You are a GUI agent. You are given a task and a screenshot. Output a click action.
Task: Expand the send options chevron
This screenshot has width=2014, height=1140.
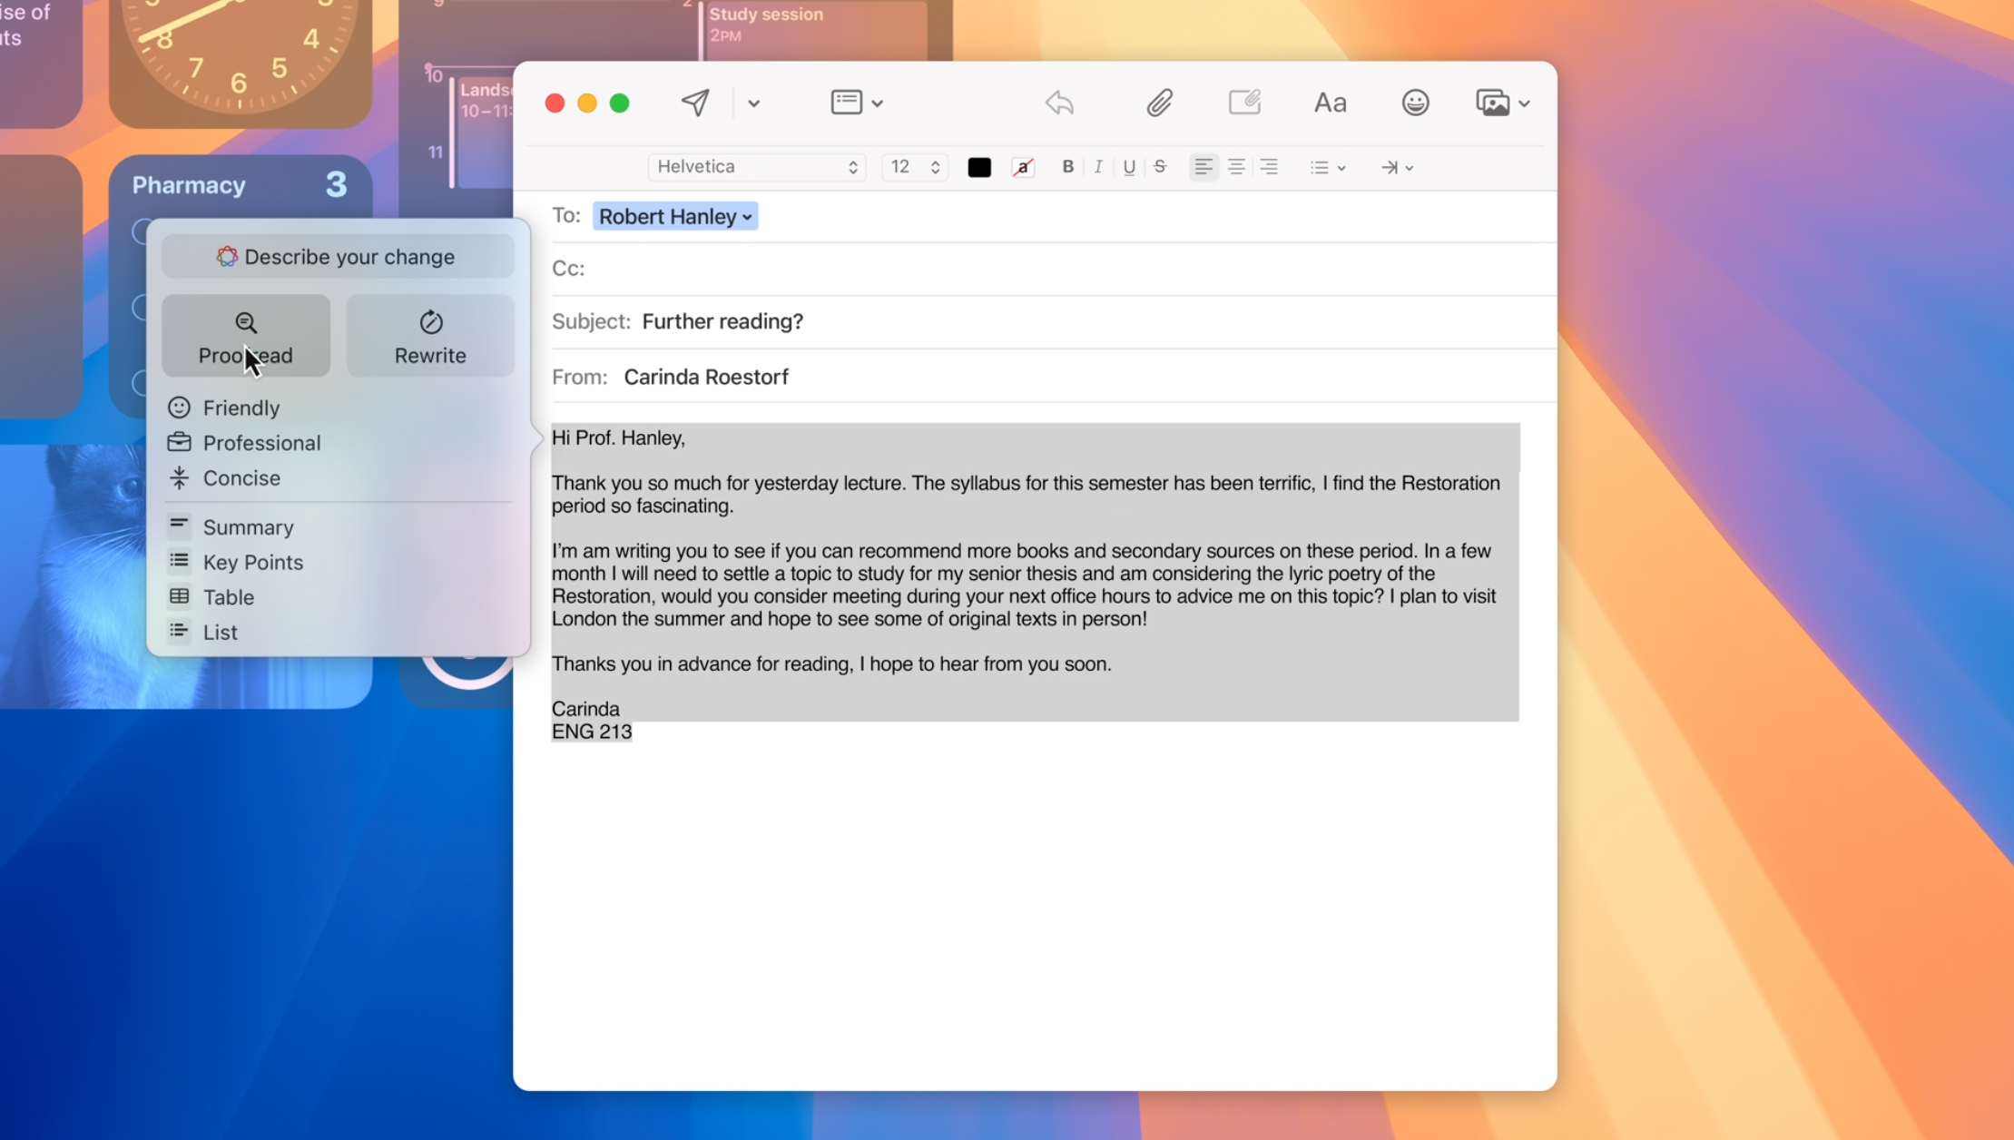pos(753,103)
